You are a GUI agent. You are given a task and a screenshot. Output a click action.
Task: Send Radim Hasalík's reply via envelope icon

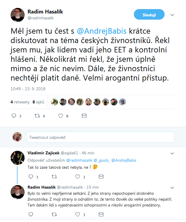[x=101, y=214]
